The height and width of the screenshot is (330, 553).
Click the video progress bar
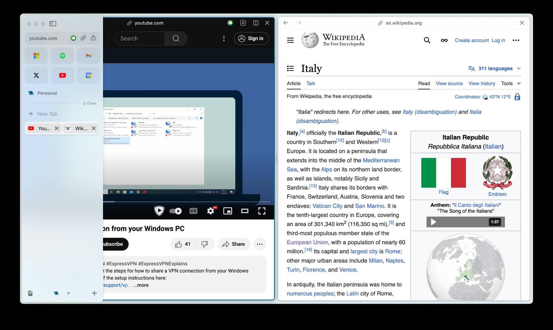(x=187, y=201)
